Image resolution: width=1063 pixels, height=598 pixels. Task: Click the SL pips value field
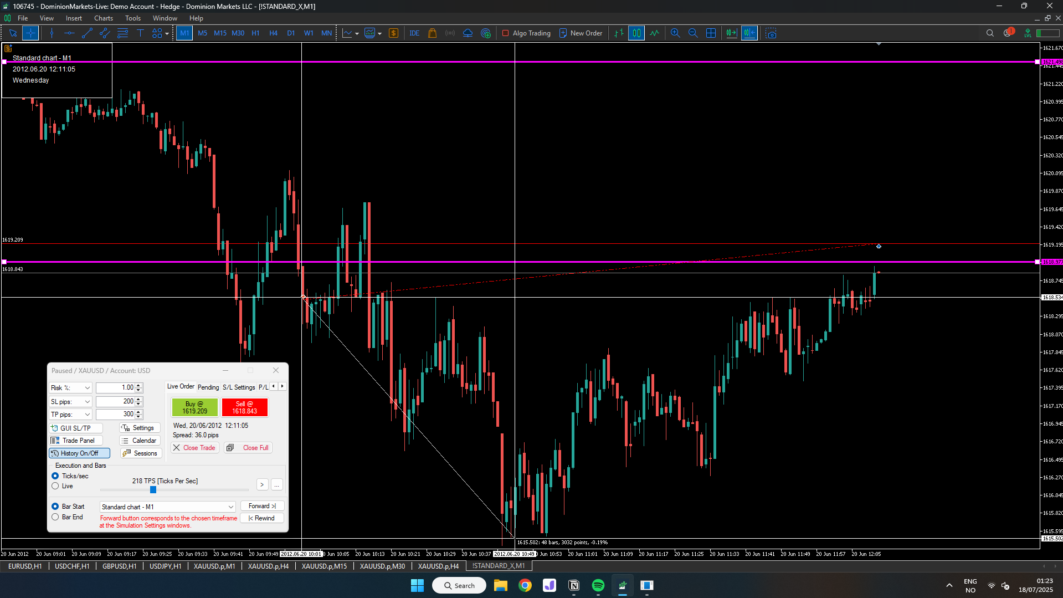click(116, 402)
